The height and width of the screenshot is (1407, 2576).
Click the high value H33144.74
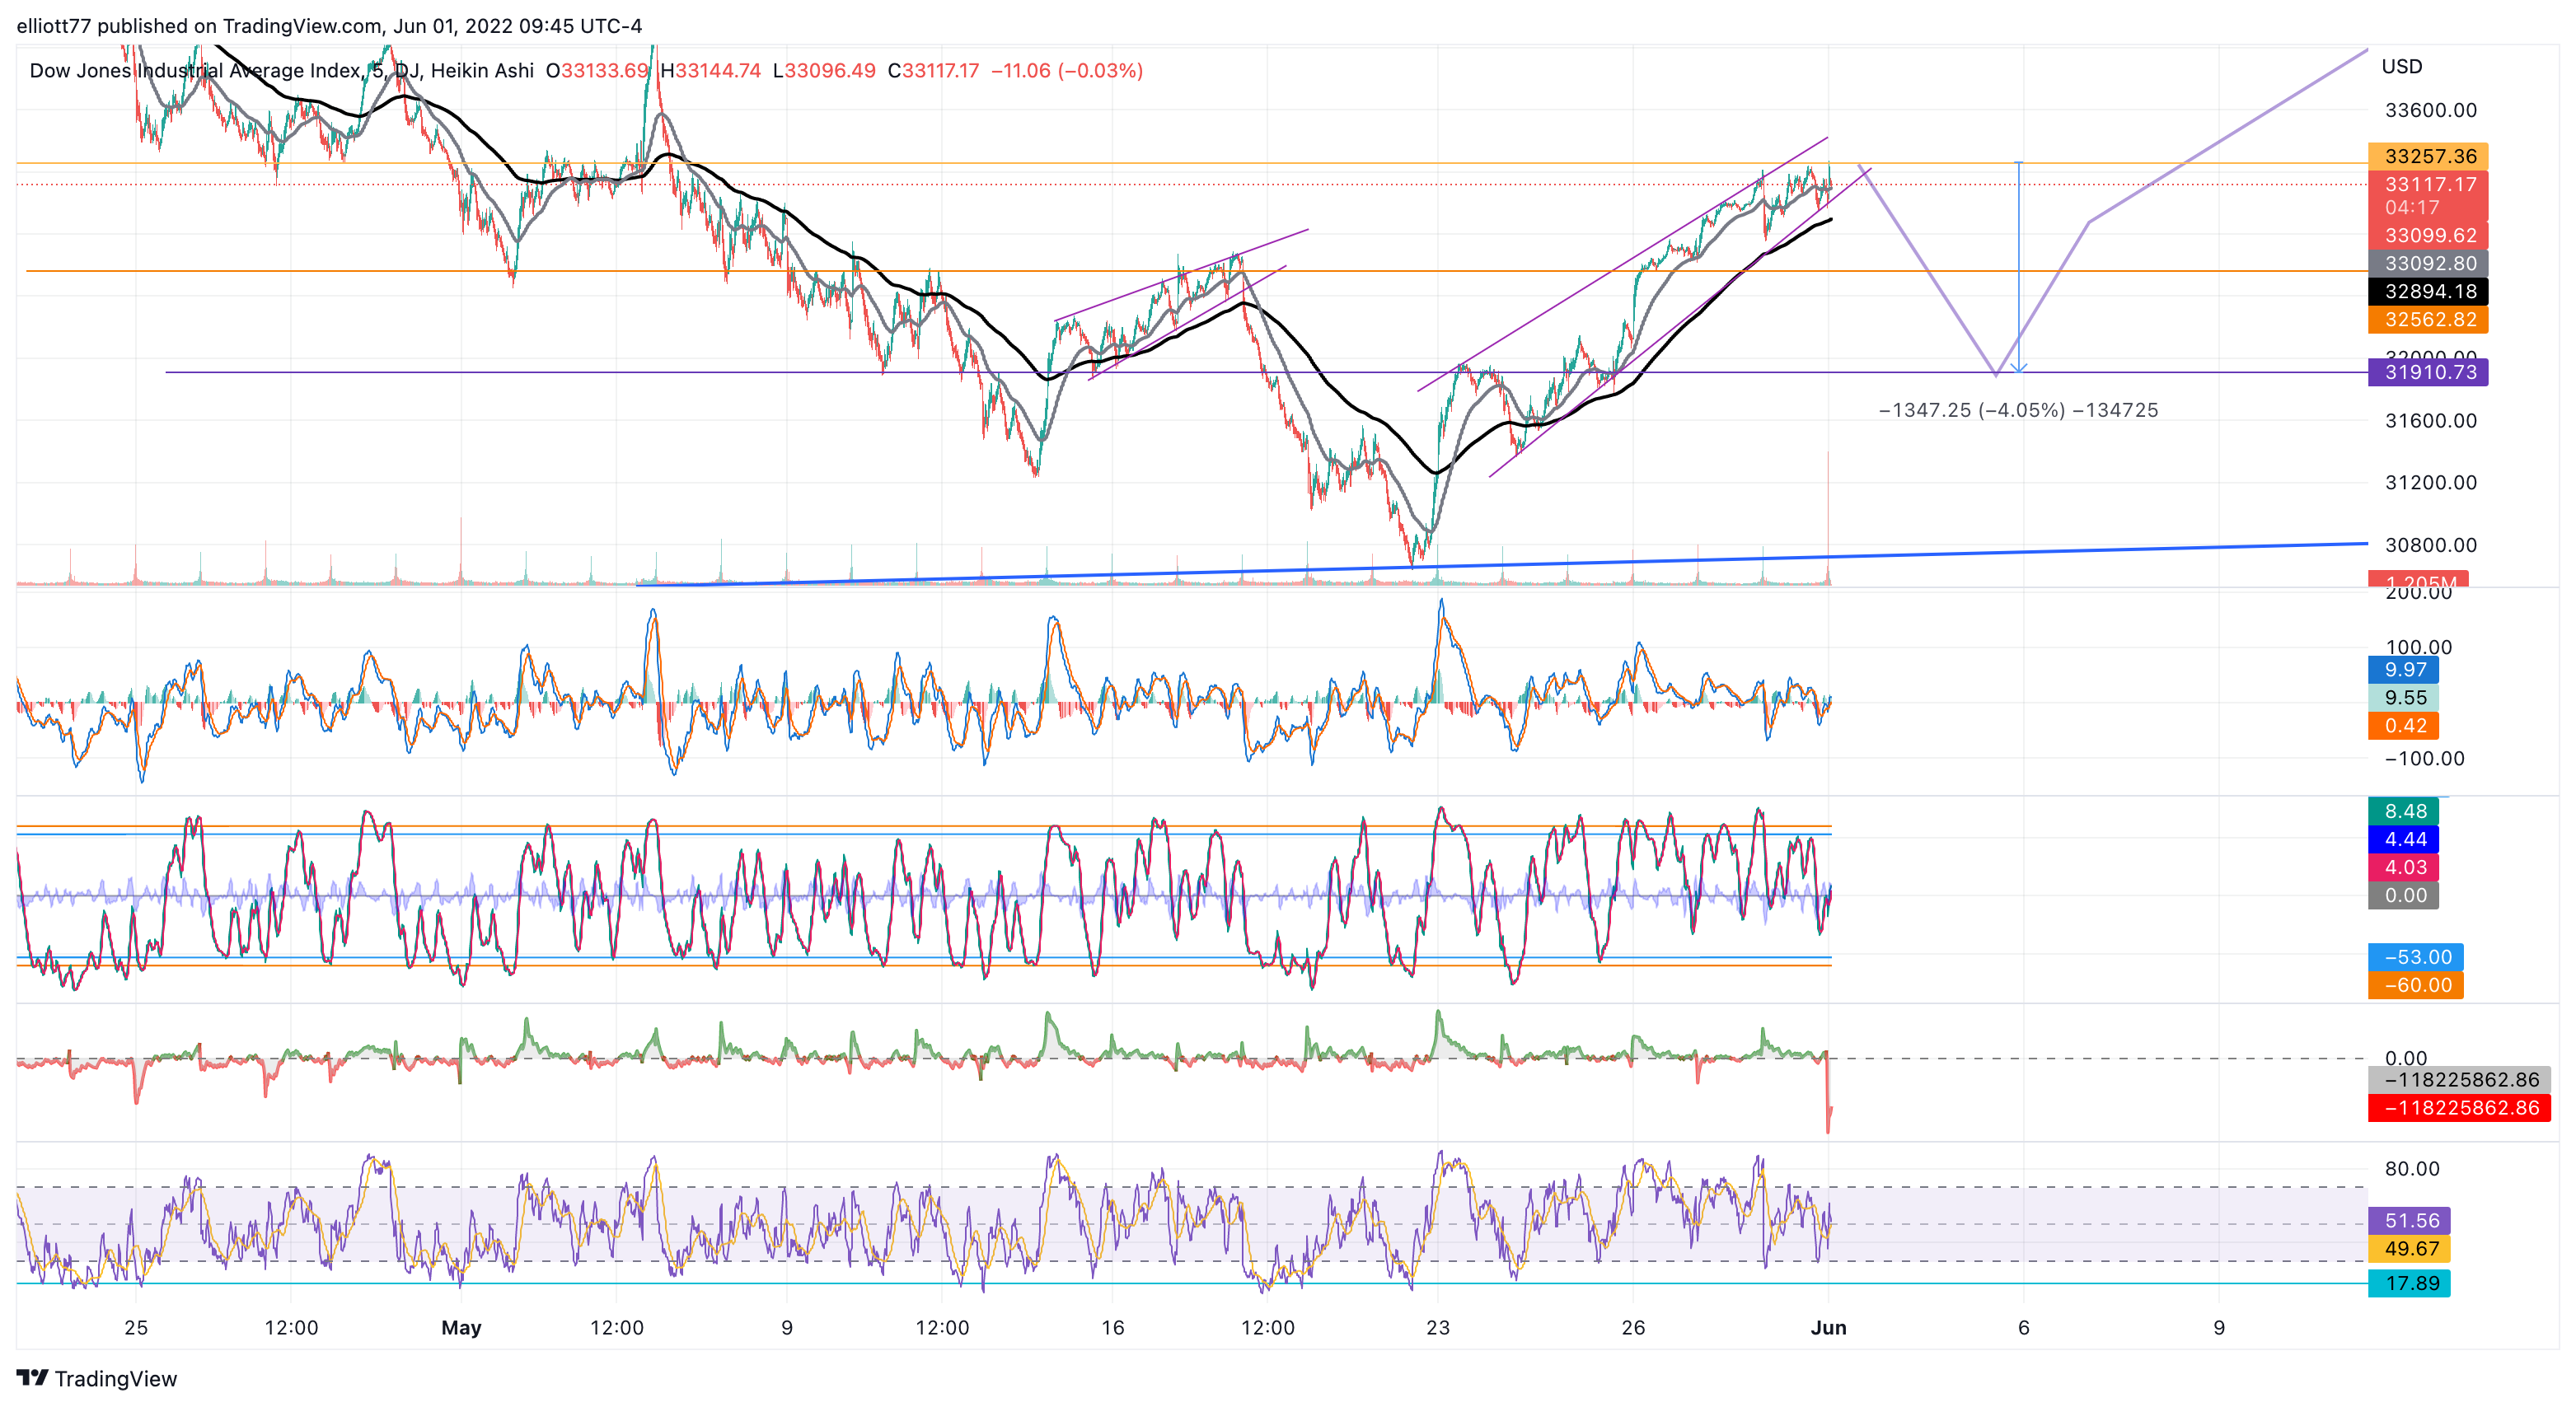tap(710, 70)
